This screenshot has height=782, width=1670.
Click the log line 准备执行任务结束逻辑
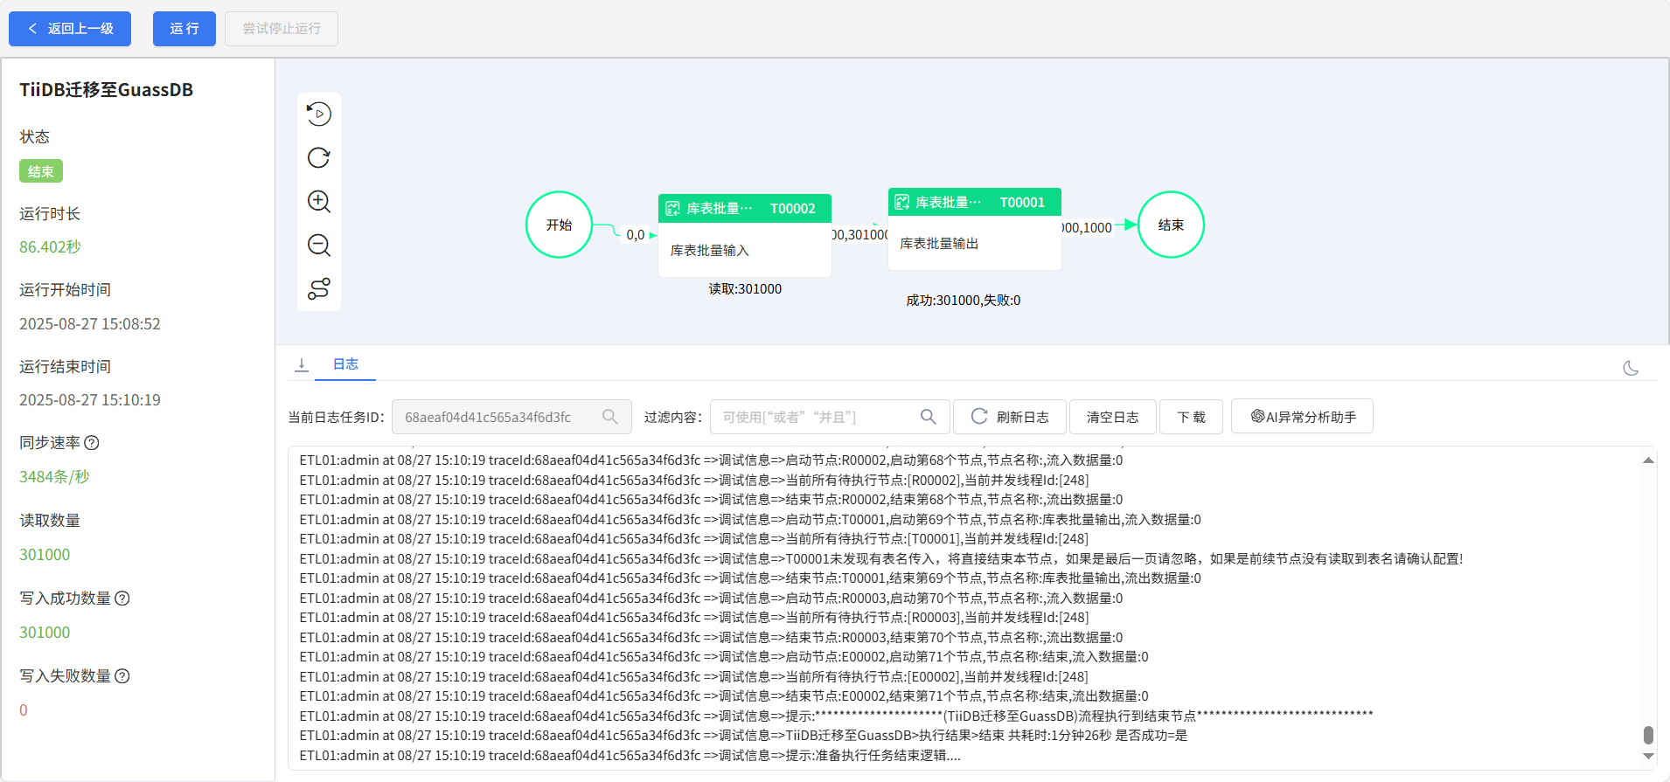click(630, 756)
